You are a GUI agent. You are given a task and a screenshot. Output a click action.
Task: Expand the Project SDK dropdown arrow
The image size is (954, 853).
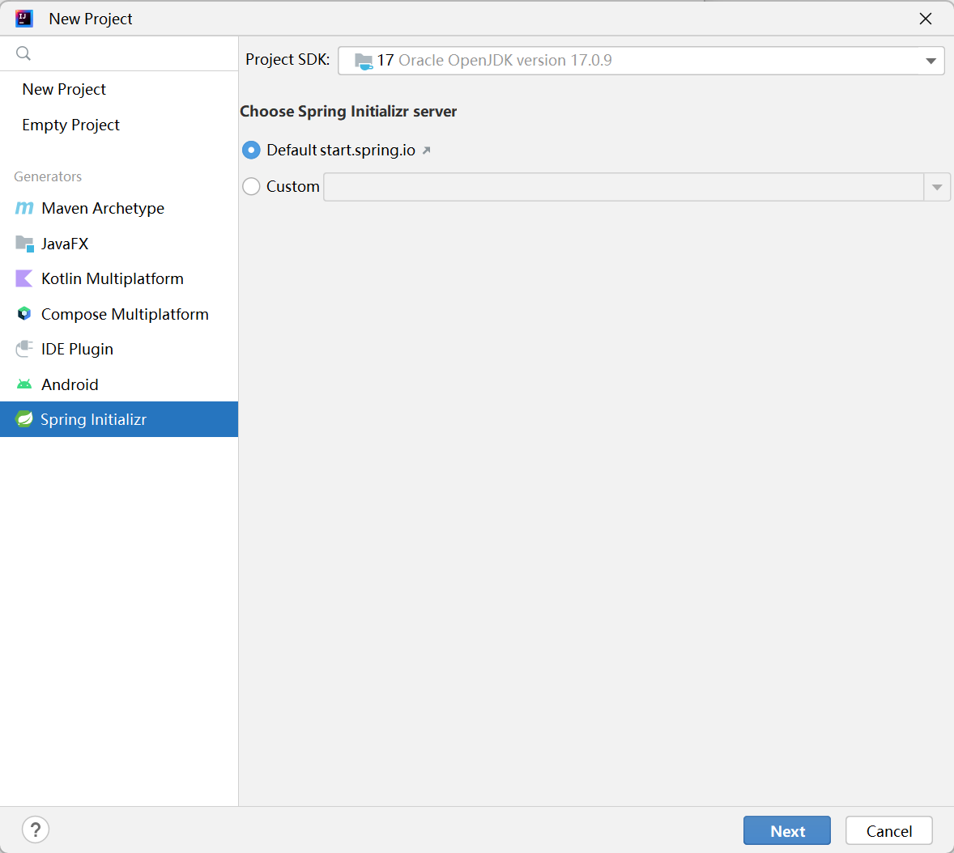point(931,61)
